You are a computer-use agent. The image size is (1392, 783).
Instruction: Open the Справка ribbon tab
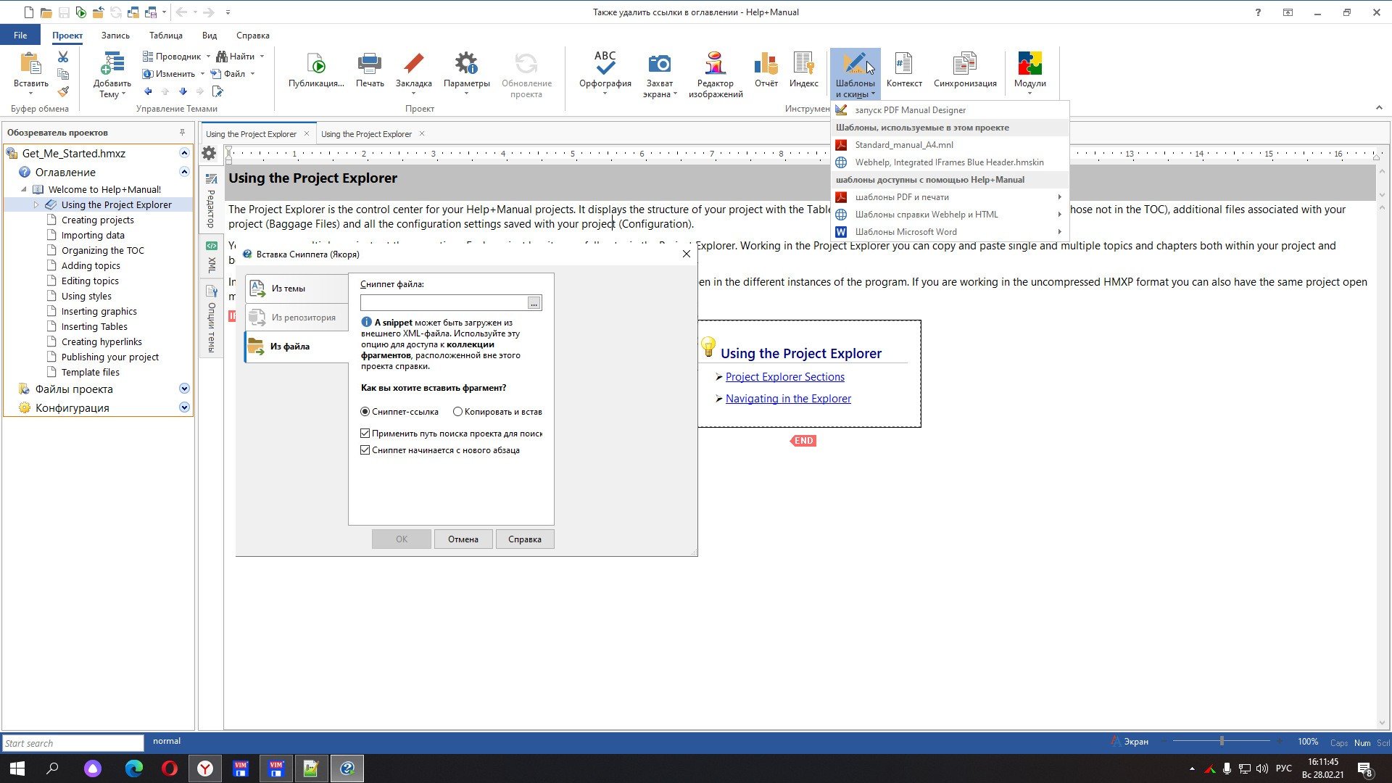pos(252,35)
